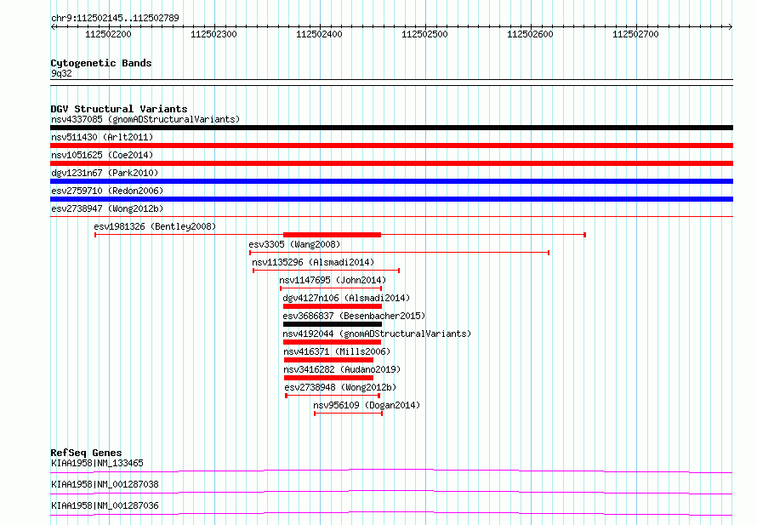The height and width of the screenshot is (525, 757).
Task: Click the red bar of nsv416371
Action: 329,360
